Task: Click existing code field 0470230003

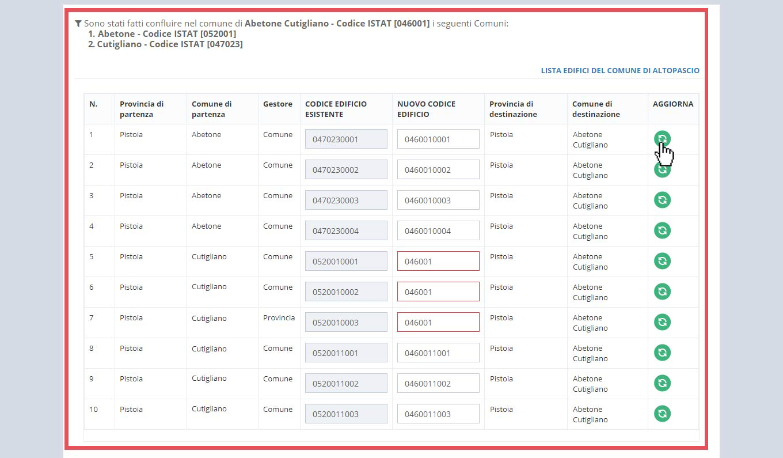Action: (346, 200)
